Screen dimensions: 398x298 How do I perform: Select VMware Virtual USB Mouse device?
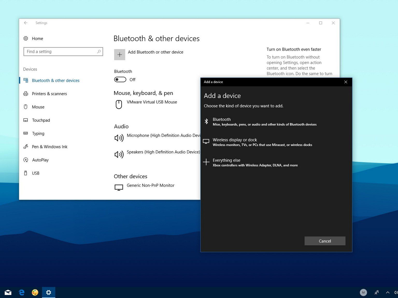[152, 102]
